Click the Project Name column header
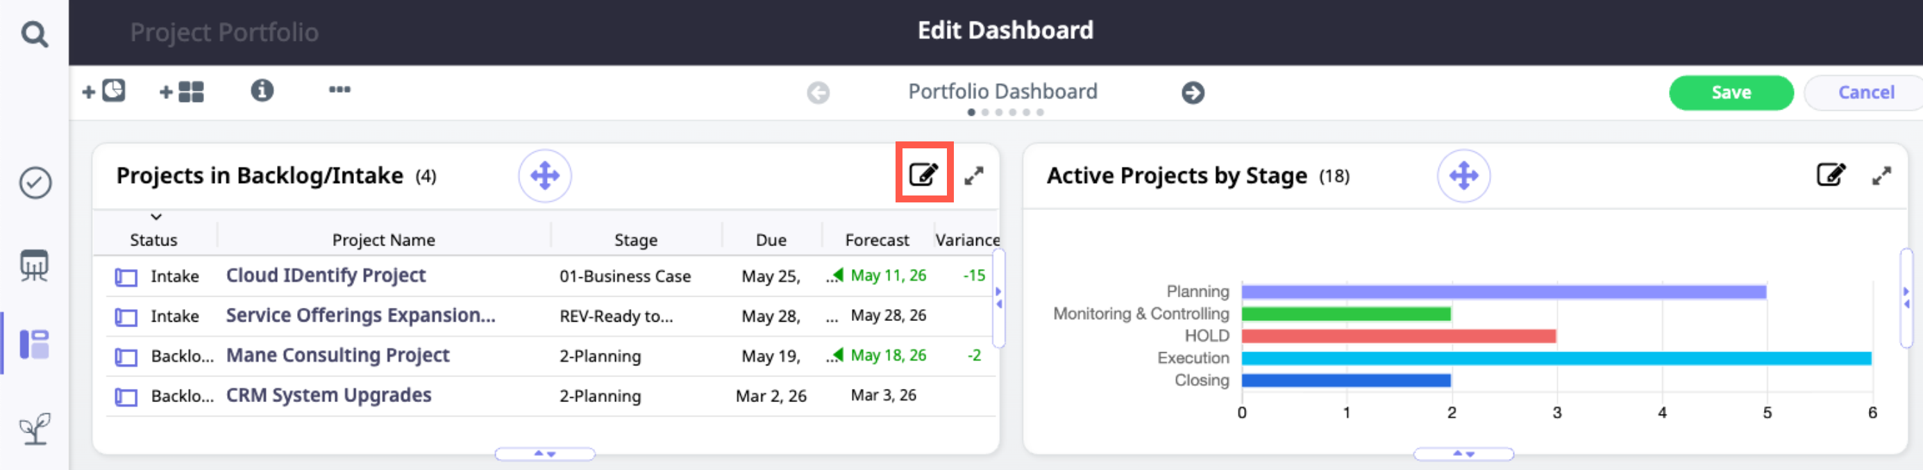The width and height of the screenshot is (1923, 470). click(x=383, y=240)
